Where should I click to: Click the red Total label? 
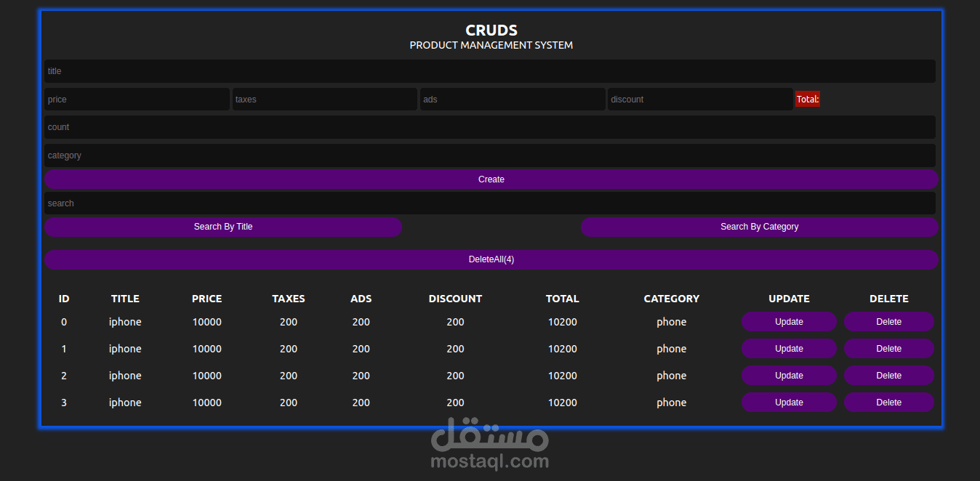(x=807, y=99)
